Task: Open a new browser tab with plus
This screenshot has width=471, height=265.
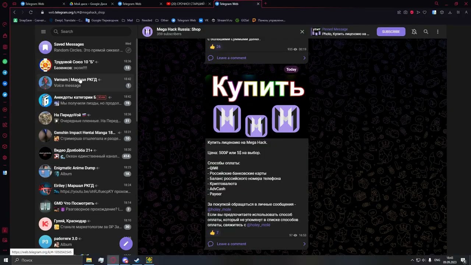Action: 265,4
